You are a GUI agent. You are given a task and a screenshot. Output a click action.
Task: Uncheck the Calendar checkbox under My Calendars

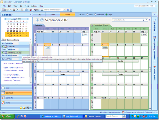[3, 46]
